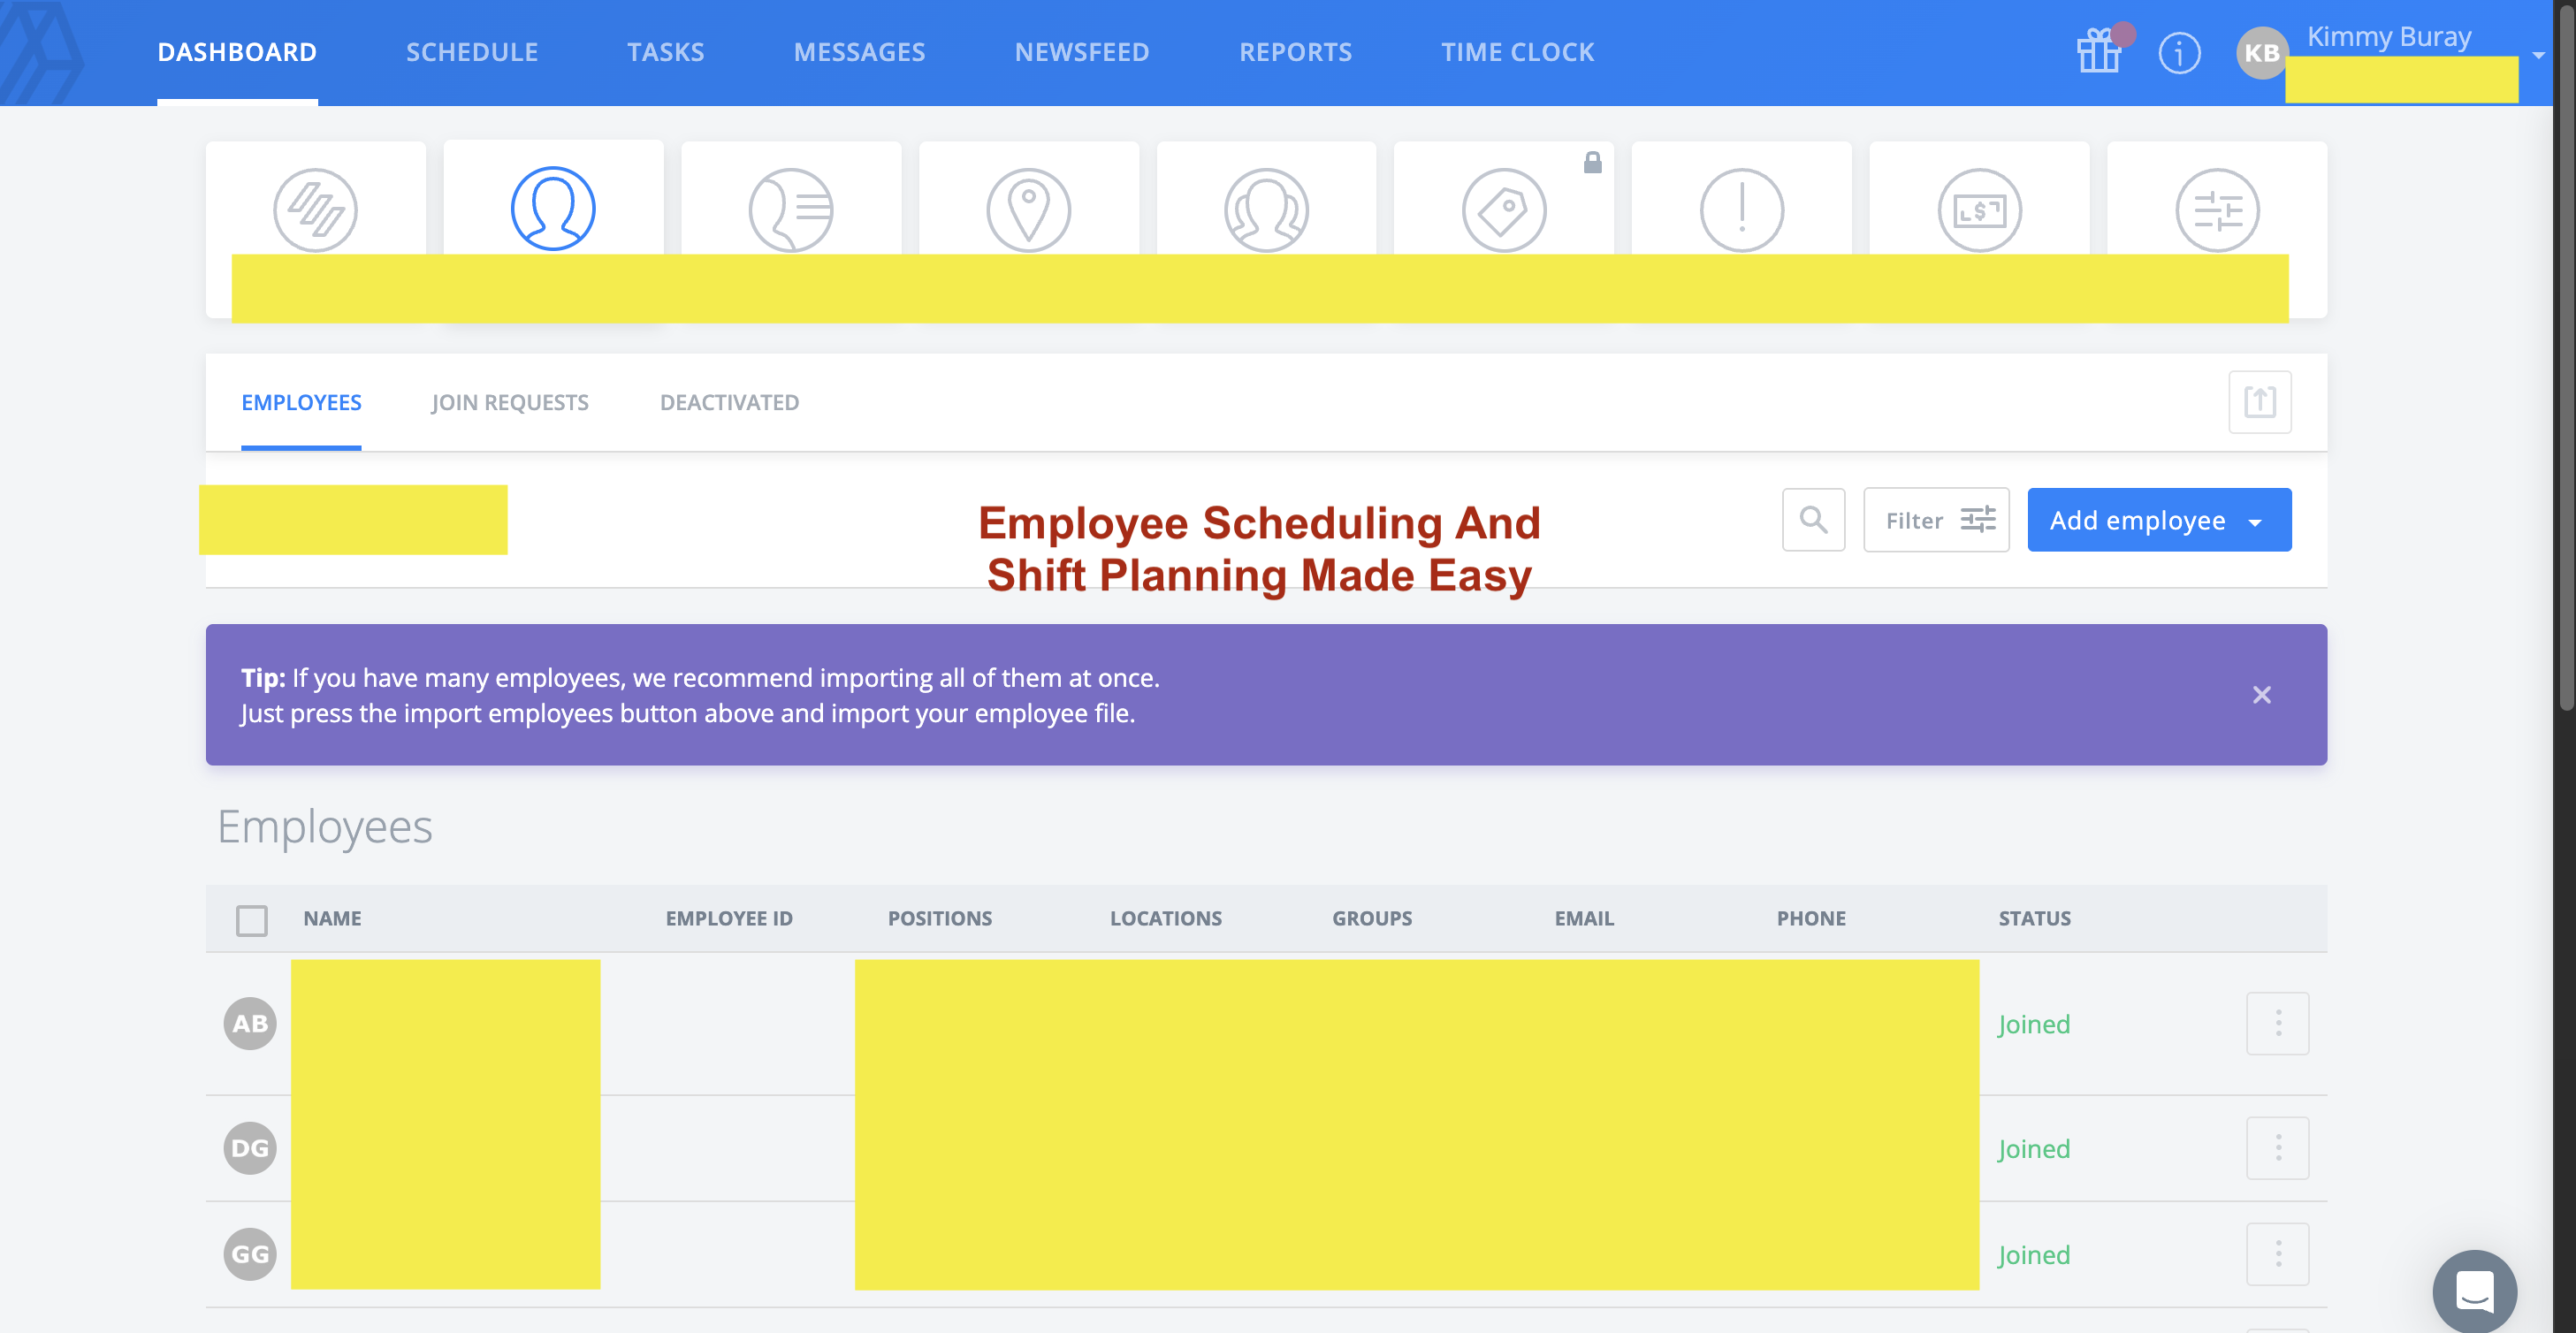Go to SCHEDULE in the top navigation
The image size is (2576, 1333).
472,52
